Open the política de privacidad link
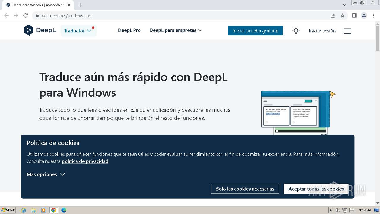 pos(85,161)
